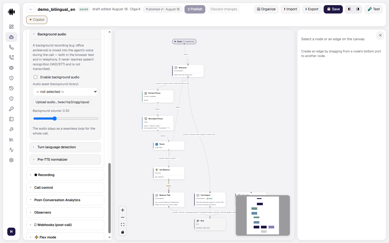Click the Background volume slider track
The image size is (389, 243).
pos(66,119)
